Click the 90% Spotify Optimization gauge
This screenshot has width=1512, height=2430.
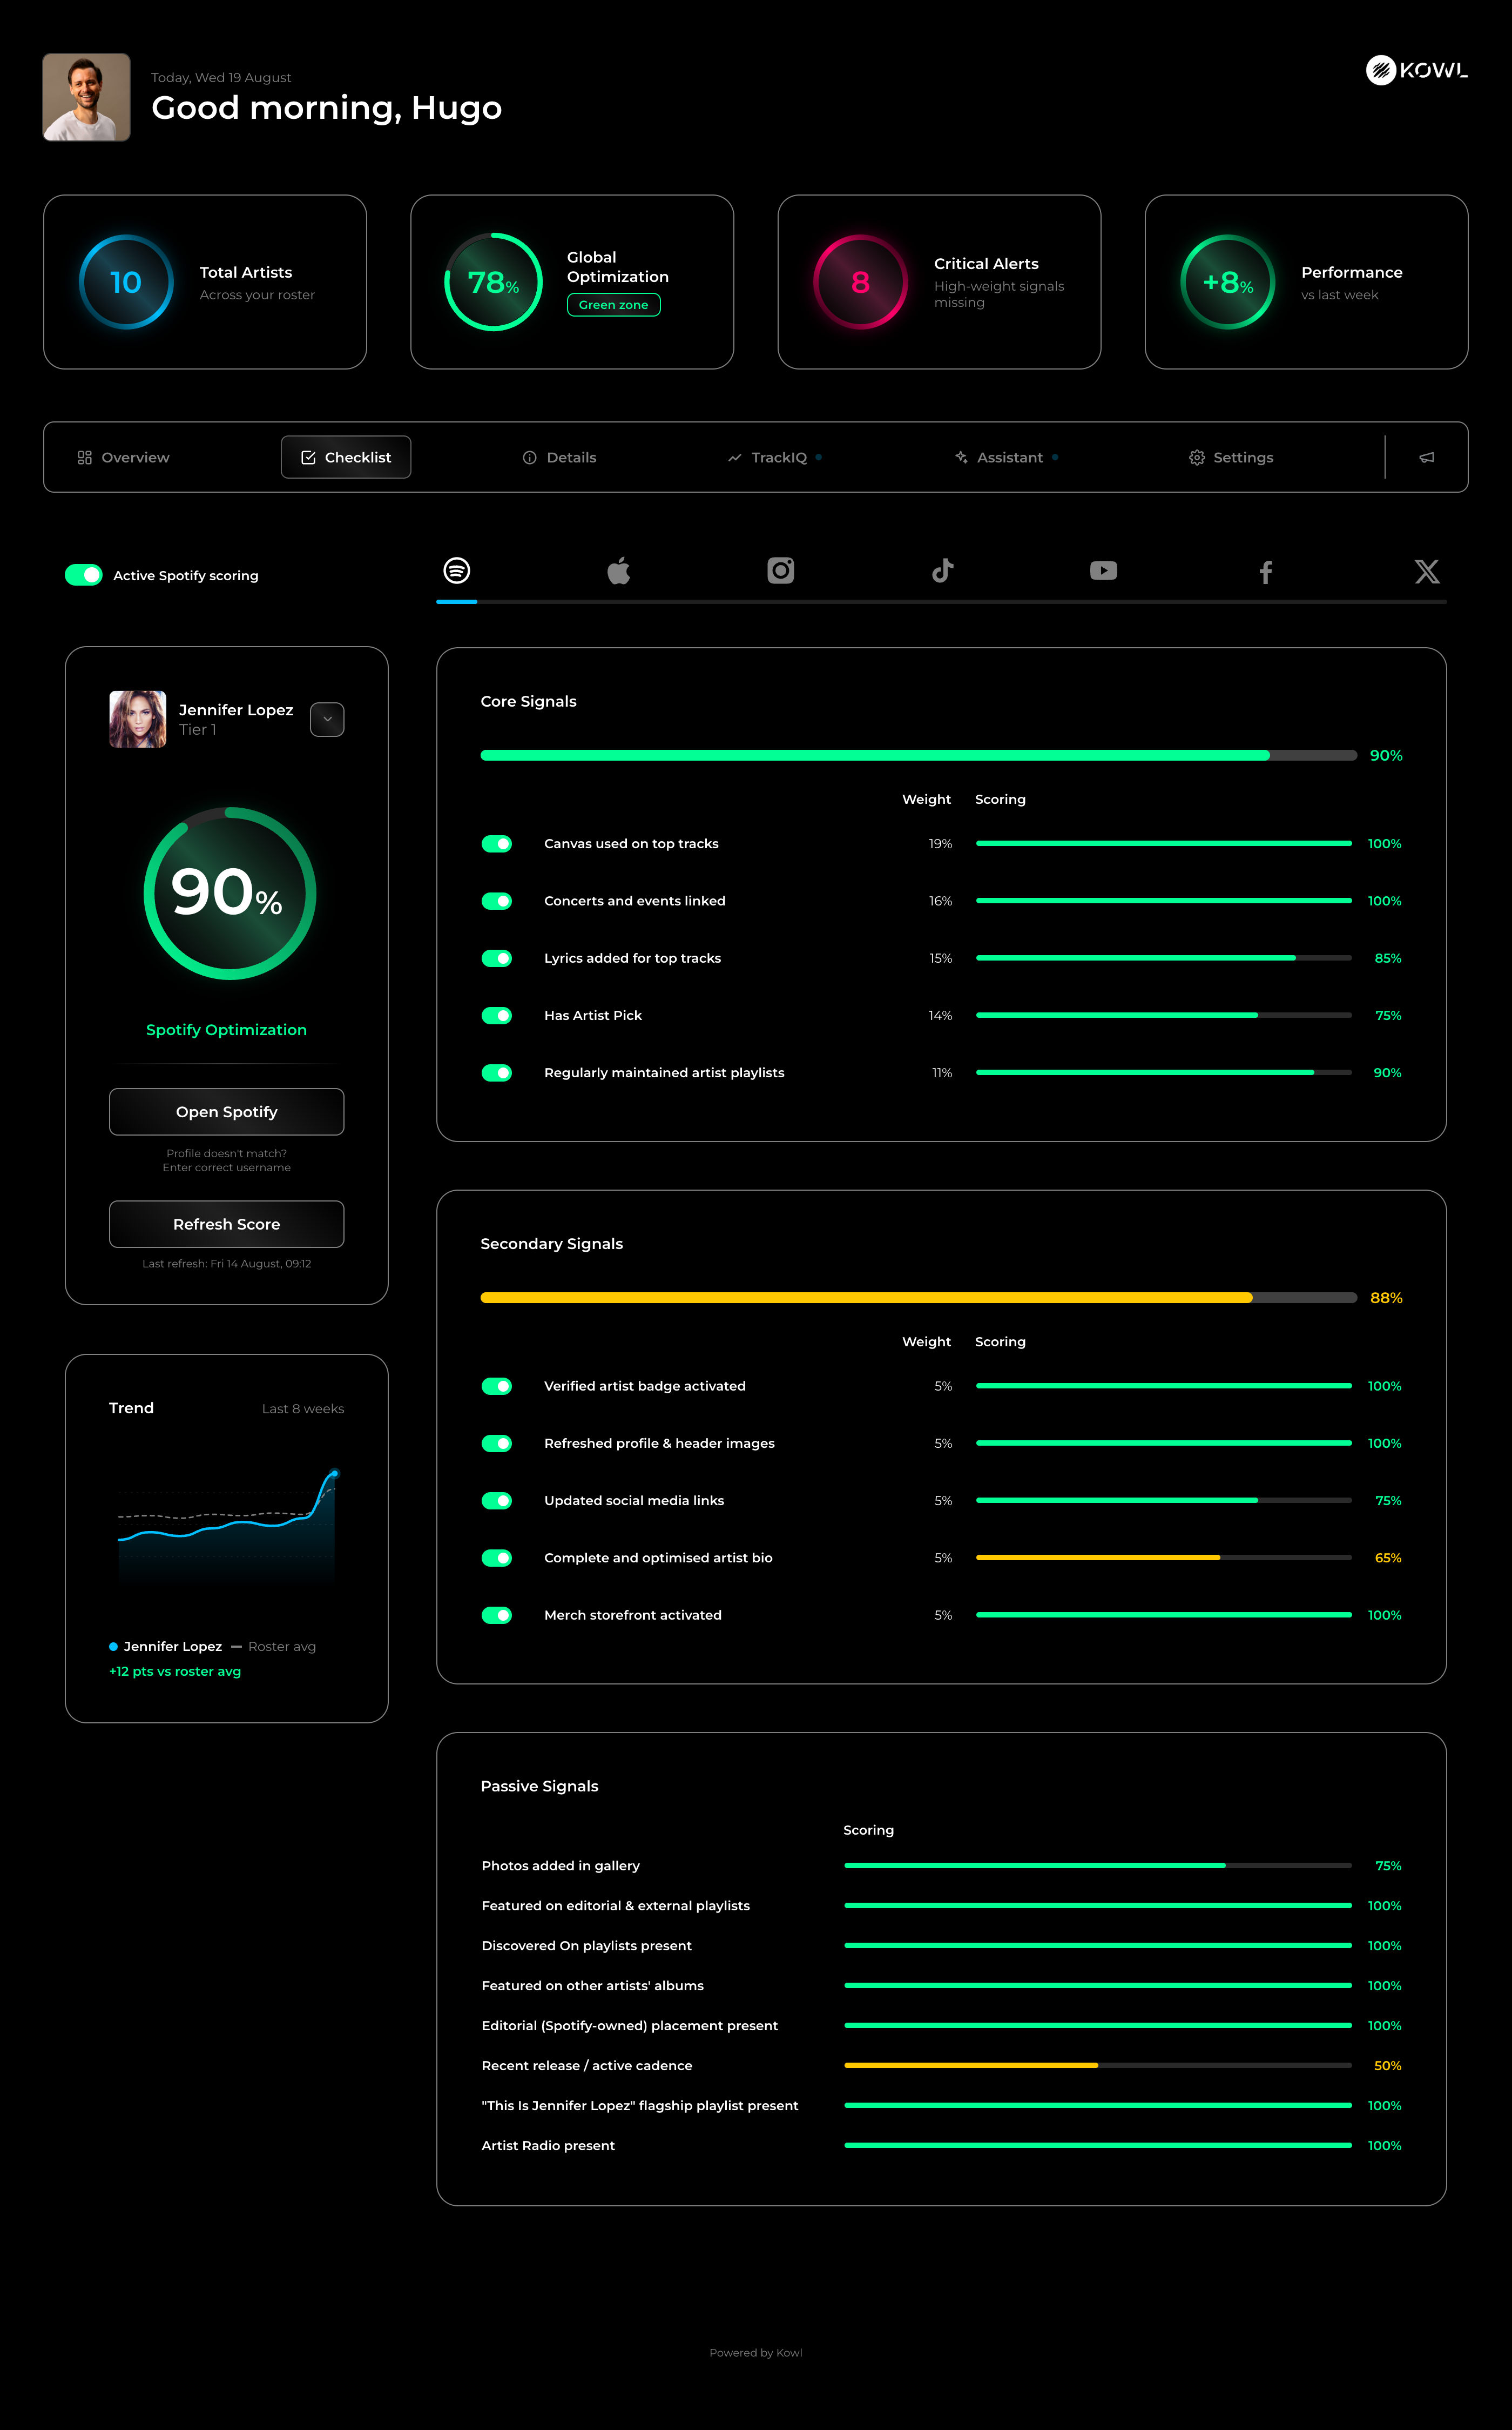(230, 894)
